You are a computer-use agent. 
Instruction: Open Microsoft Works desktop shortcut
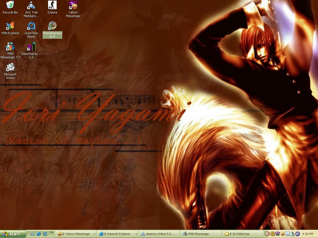point(10,71)
